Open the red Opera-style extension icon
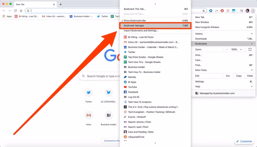 pyautogui.click(x=222, y=11)
